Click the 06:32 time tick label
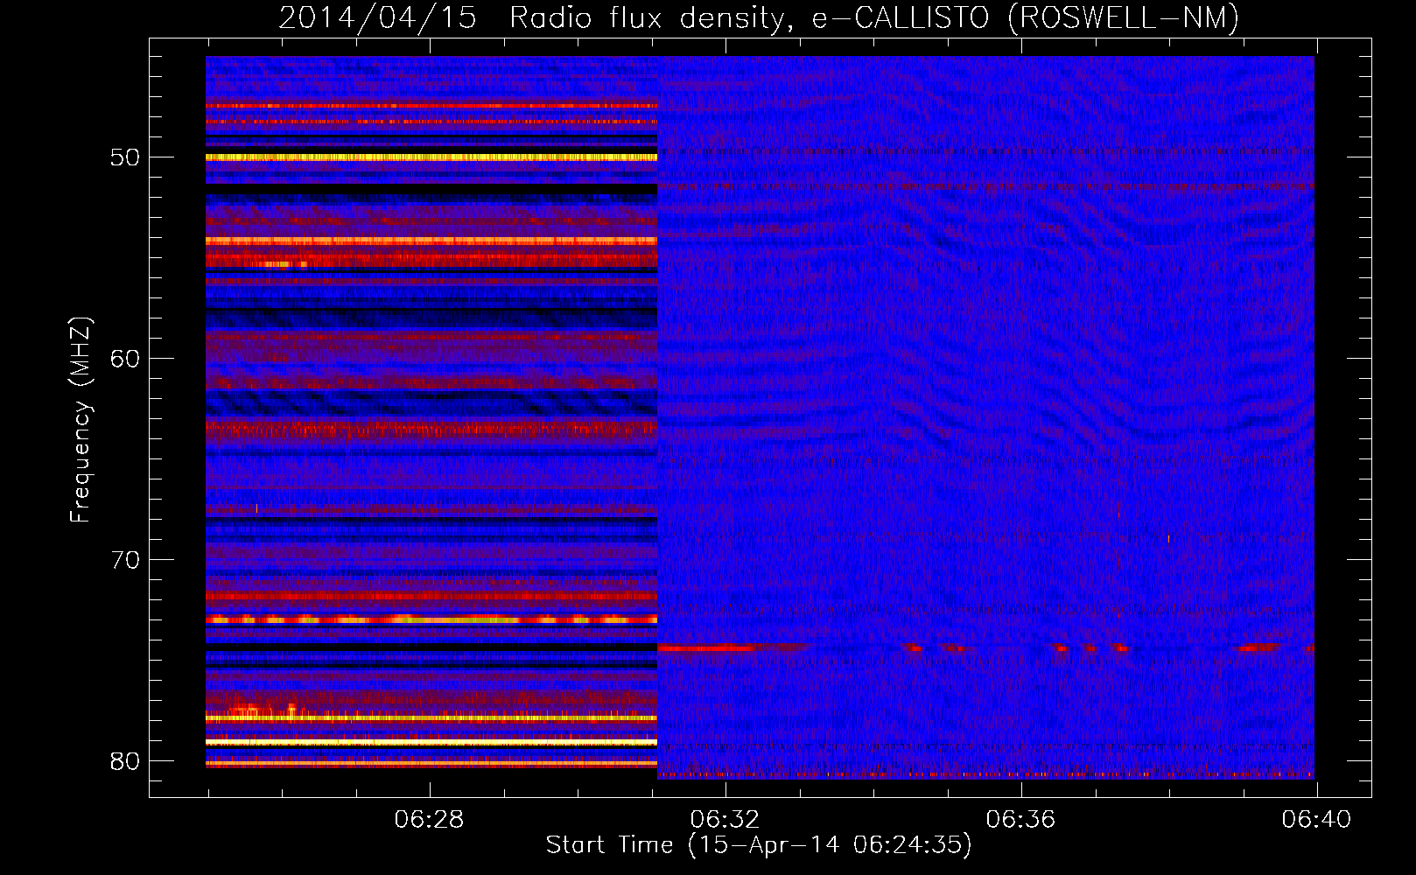The height and width of the screenshot is (875, 1416). click(x=725, y=820)
